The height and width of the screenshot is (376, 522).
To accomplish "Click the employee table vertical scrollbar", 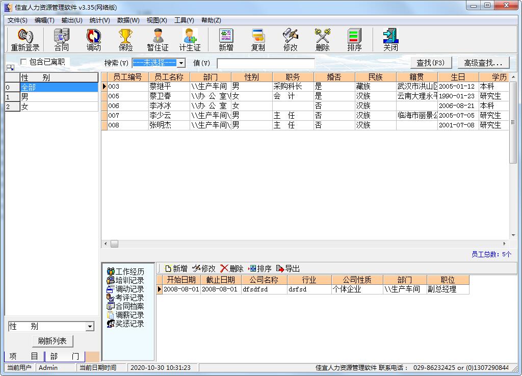I will 513,123.
